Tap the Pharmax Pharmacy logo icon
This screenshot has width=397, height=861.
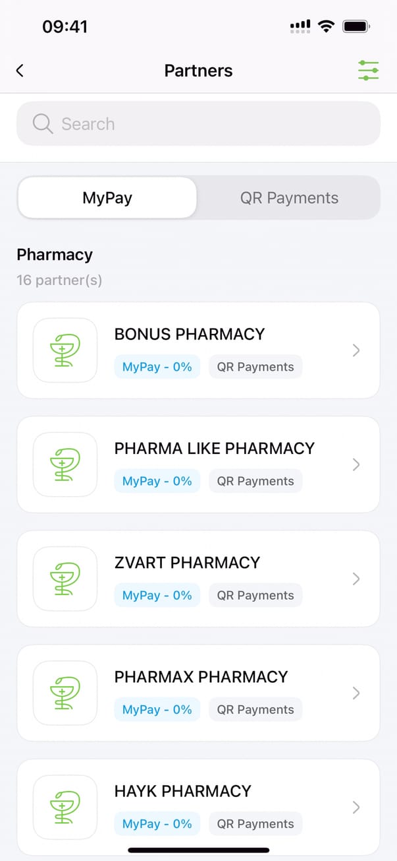[65, 693]
